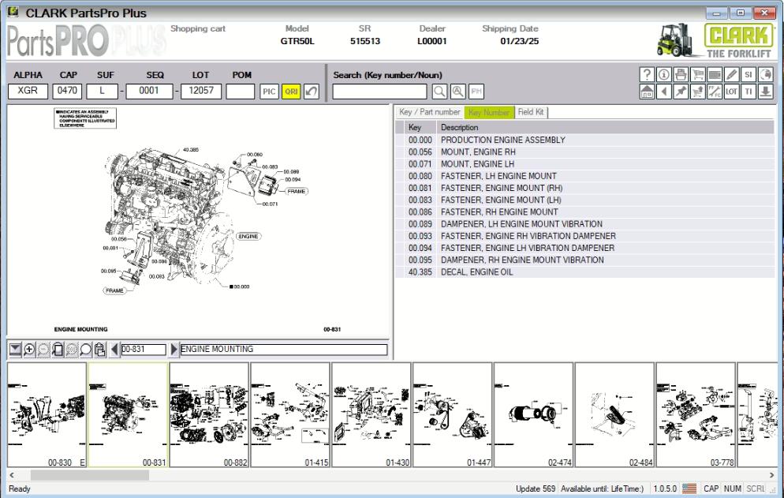Open the PartsPro help with the question mark icon
Viewport: 784px width, 498px height.
click(648, 76)
